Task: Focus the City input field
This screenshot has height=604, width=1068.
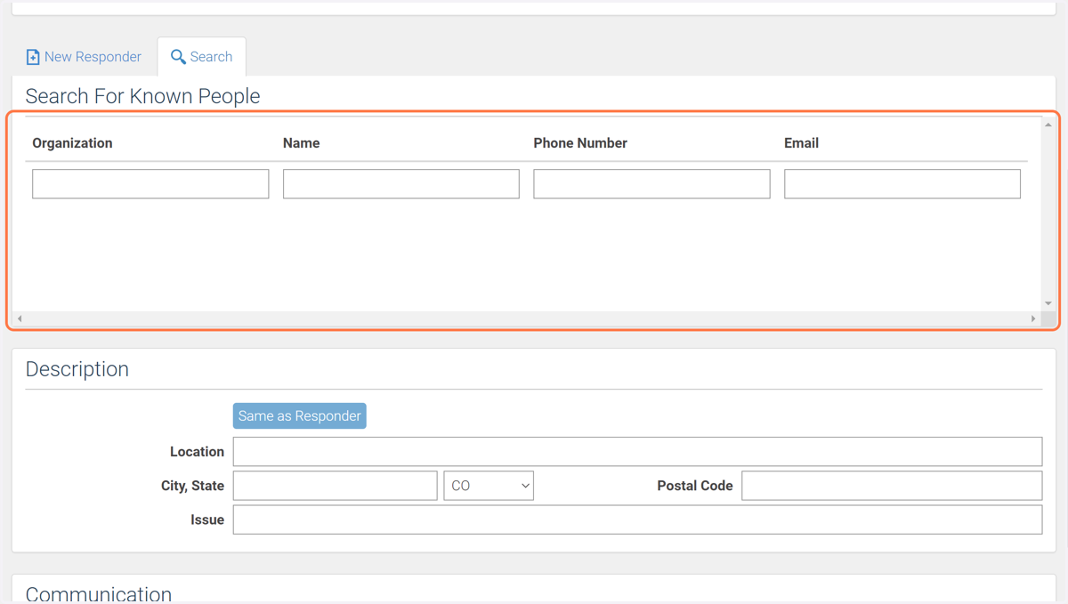Action: (335, 486)
